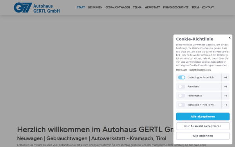
Task: Open the NEUWAGEN menu item
Action: click(x=95, y=7)
